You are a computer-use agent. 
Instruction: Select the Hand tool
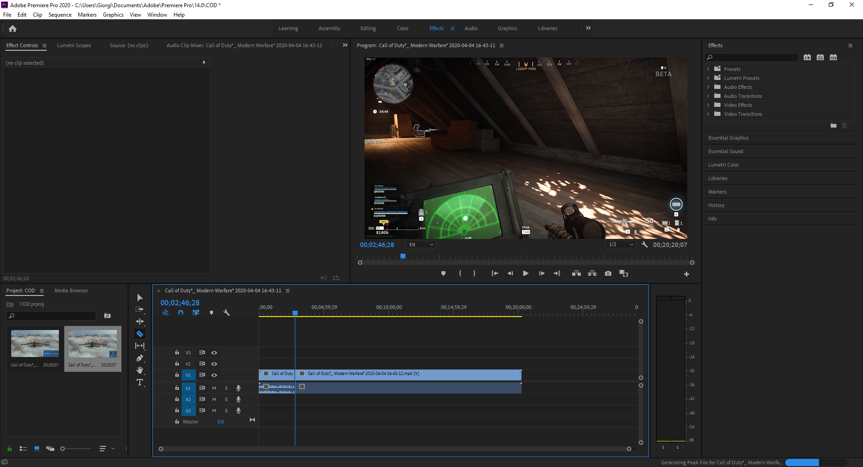140,370
